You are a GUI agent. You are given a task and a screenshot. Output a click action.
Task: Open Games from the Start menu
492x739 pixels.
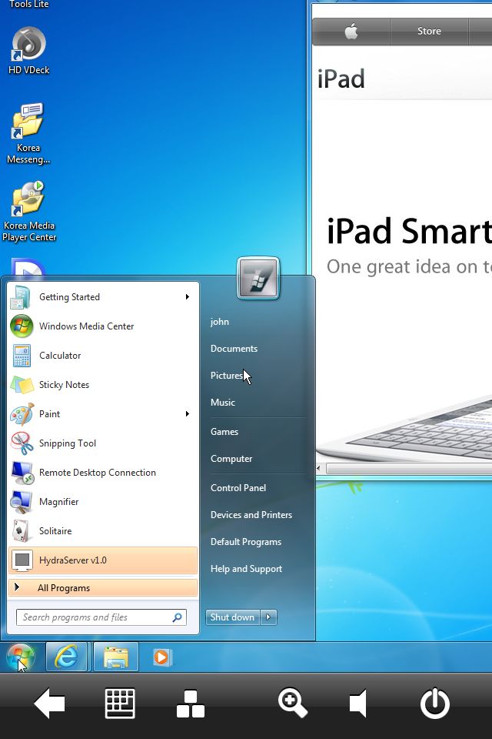[224, 431]
